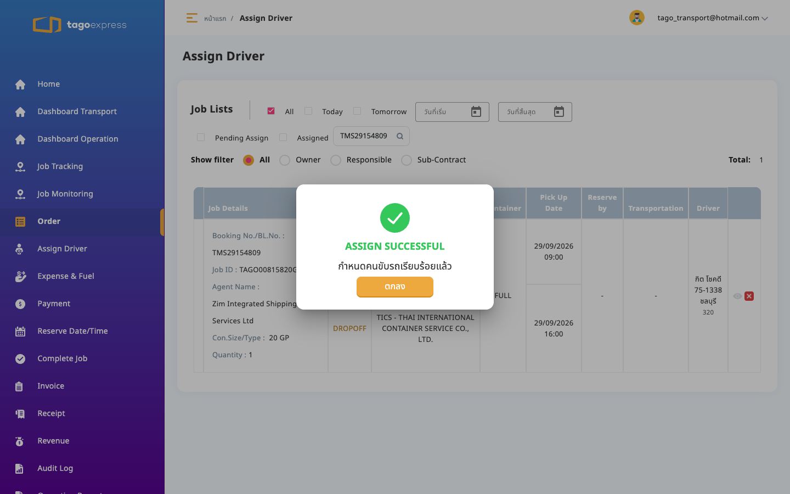Click the search magnifier icon

point(400,136)
